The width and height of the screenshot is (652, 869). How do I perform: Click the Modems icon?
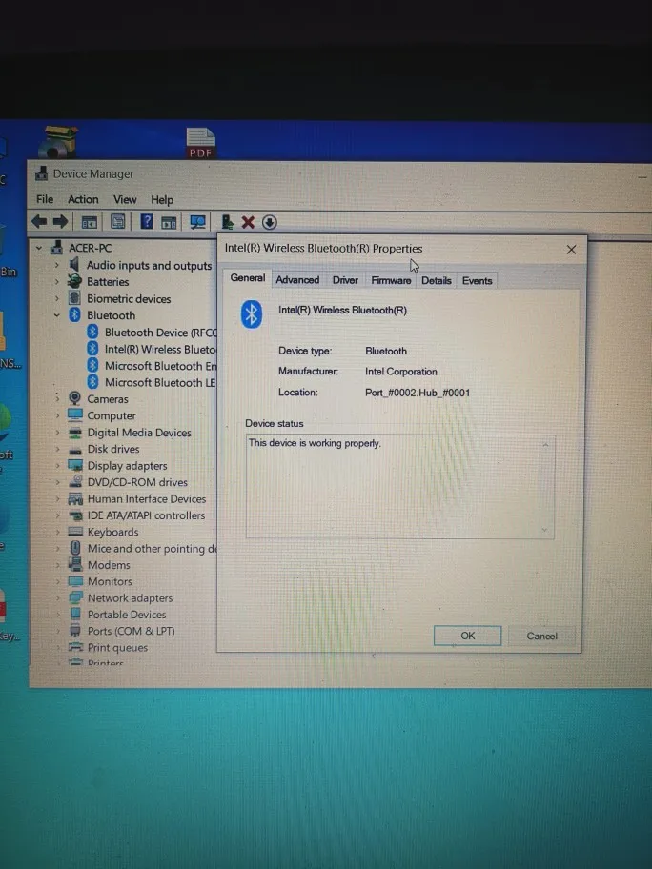(x=75, y=564)
